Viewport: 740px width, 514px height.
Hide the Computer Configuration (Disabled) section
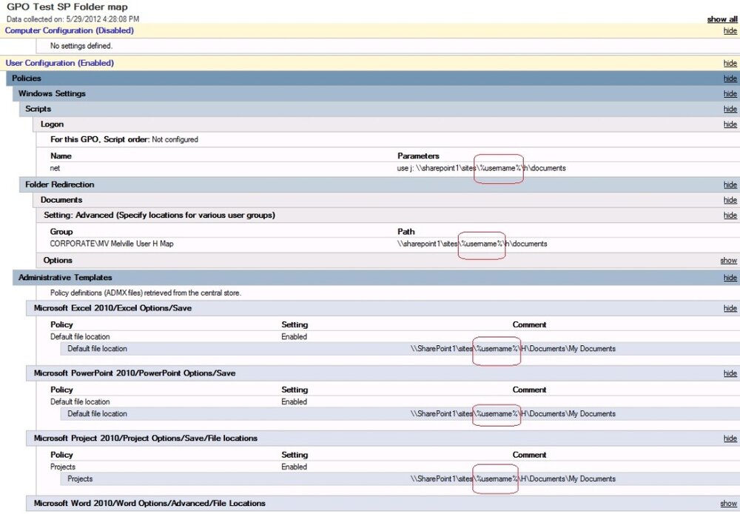coord(730,30)
